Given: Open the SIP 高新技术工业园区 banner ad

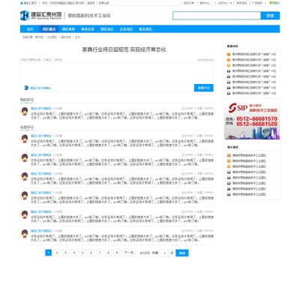Looking at the screenshot, I should pyautogui.click(x=252, y=121).
